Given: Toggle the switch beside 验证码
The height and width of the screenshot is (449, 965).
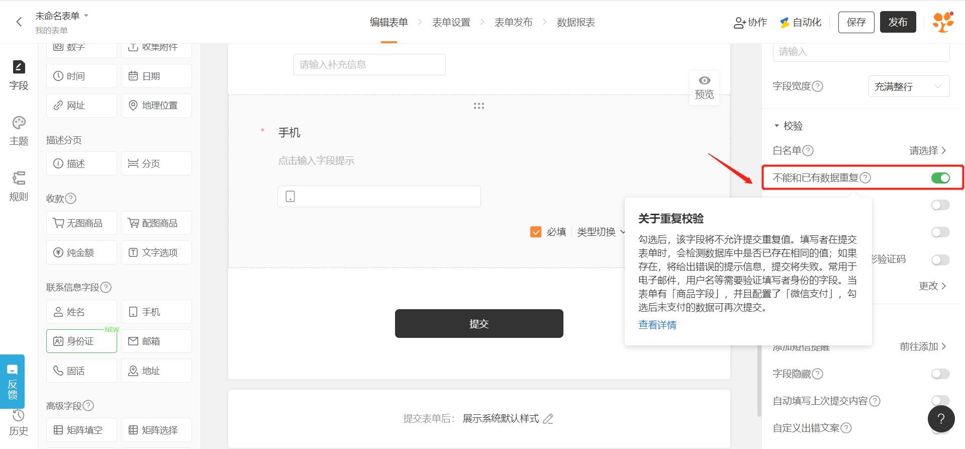Looking at the screenshot, I should point(940,260).
